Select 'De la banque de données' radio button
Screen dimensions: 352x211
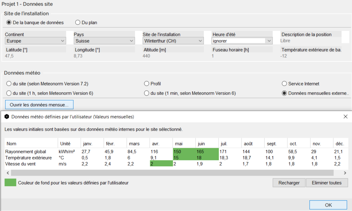9,23
